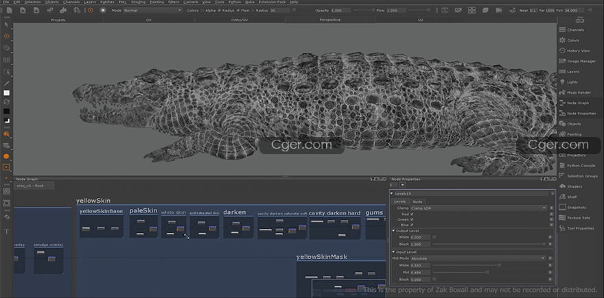Collapse the Levels13 node section
This screenshot has width=604, height=298.
coord(392,193)
